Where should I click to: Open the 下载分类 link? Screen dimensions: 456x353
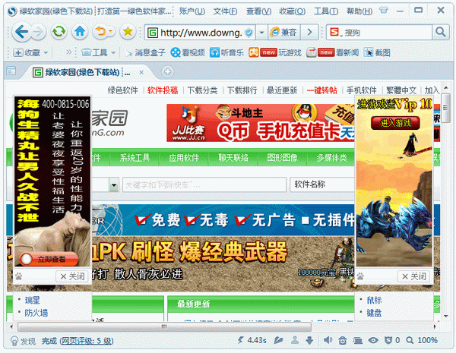tap(202, 90)
